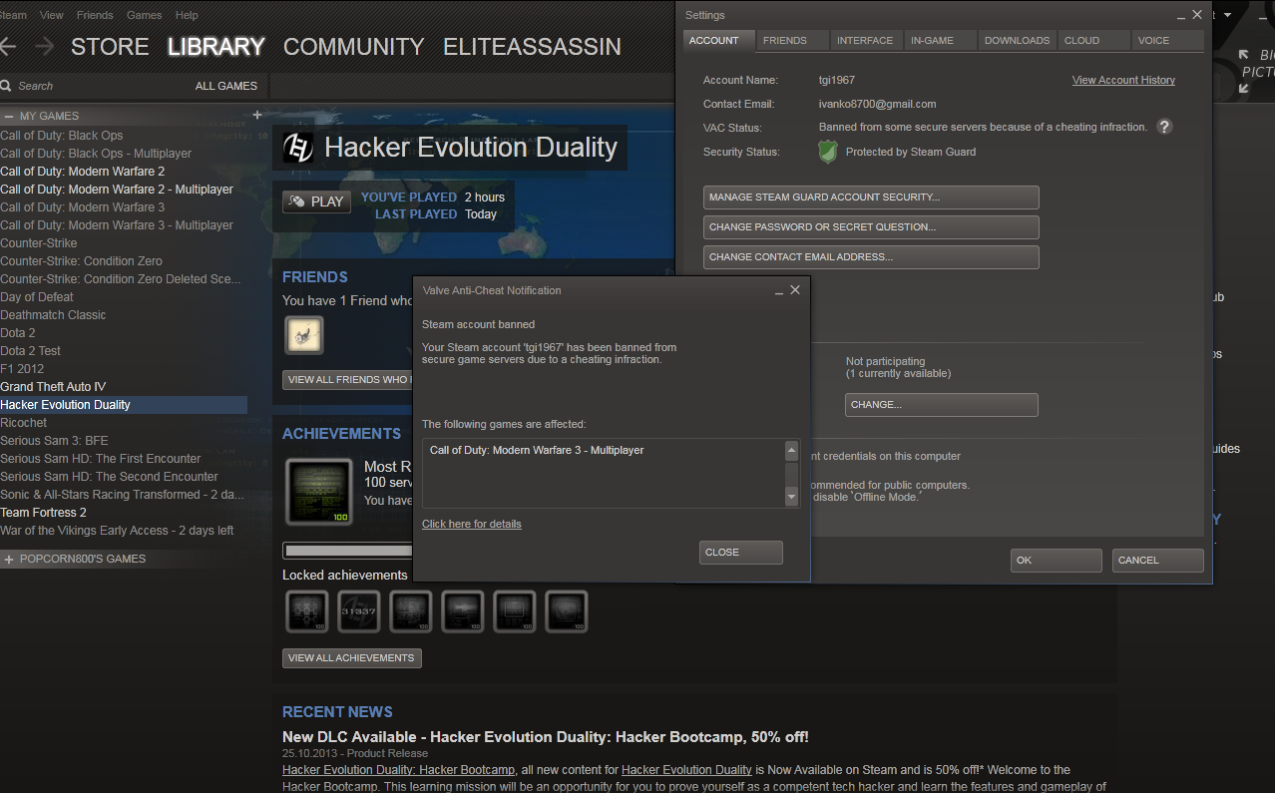Go to the Store section
Image resolution: width=1275 pixels, height=793 pixels.
pos(110,47)
